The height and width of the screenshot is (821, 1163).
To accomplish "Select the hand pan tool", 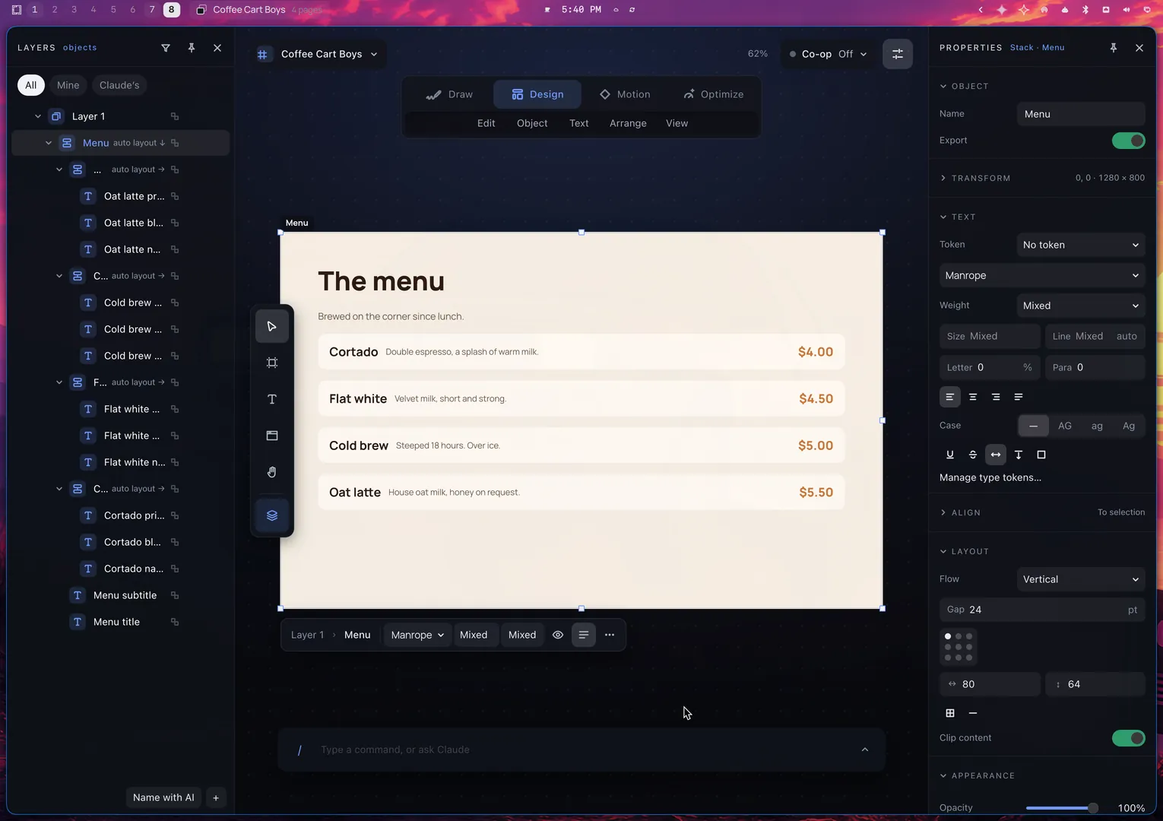I will (272, 472).
